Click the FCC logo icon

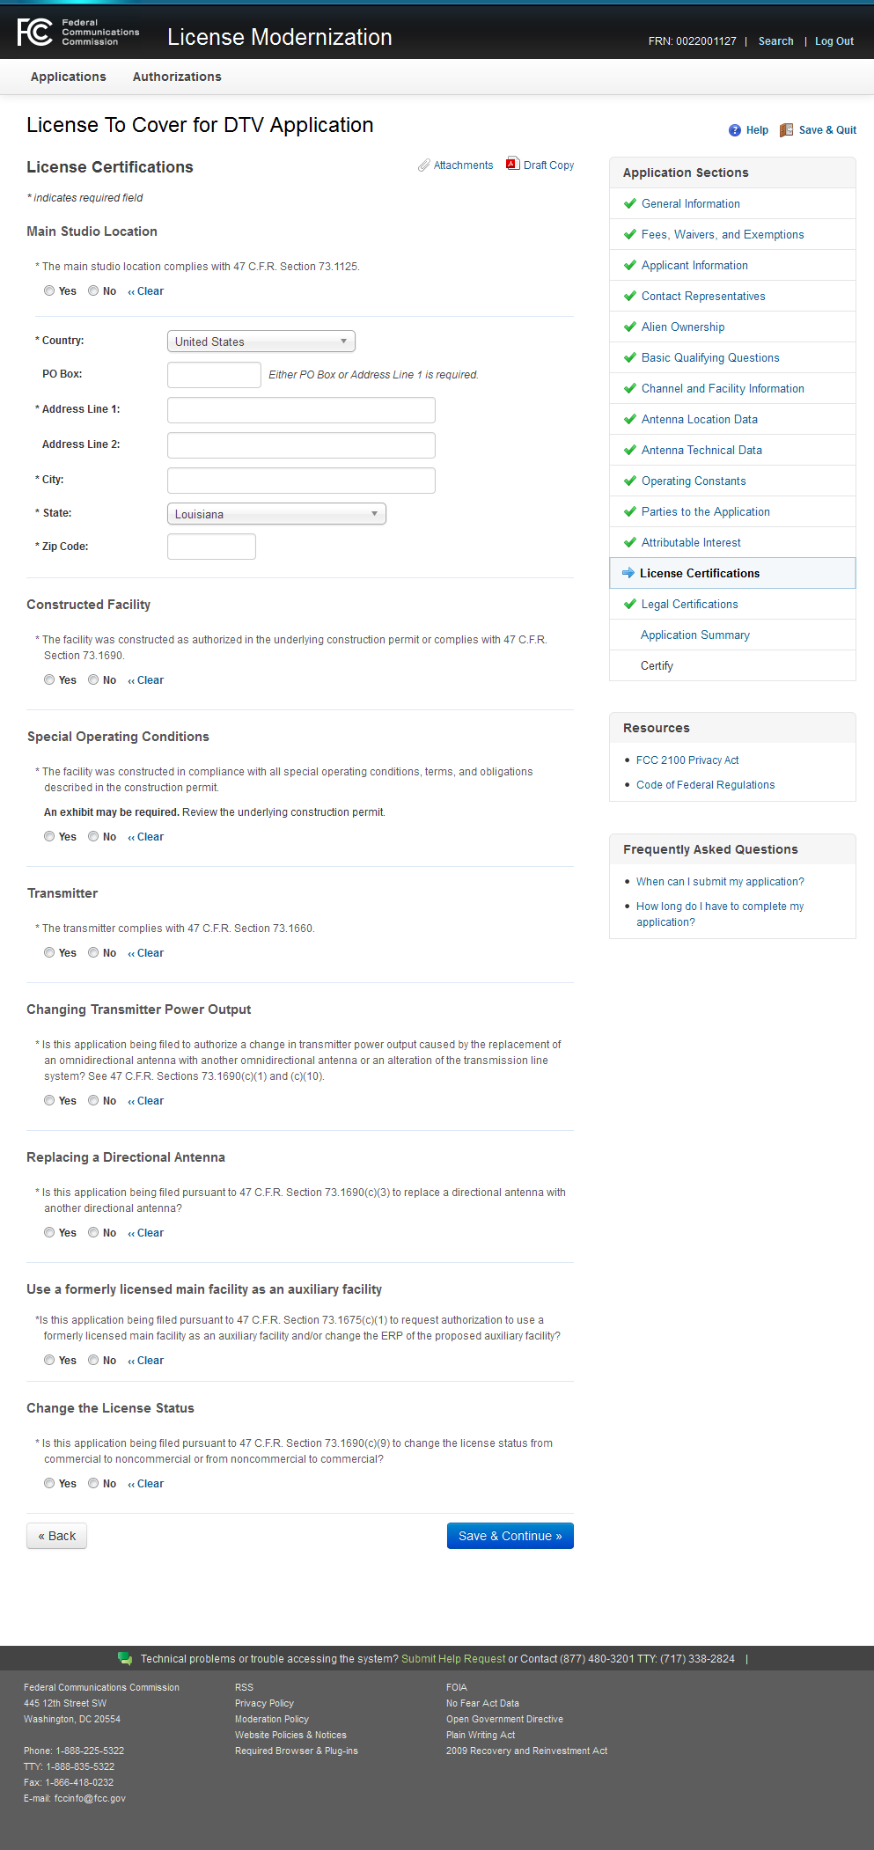pyautogui.click(x=35, y=32)
